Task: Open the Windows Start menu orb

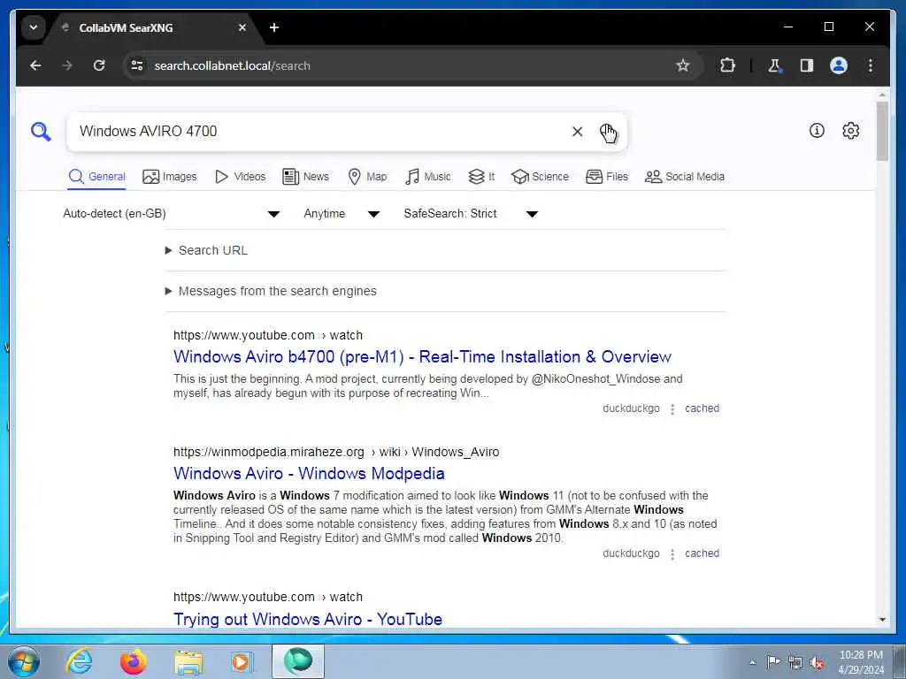Action: click(24, 662)
